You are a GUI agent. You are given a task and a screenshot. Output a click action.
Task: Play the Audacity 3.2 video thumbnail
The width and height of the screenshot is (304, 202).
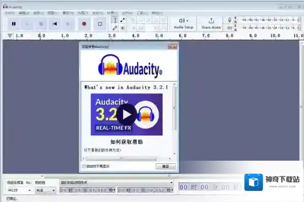pyautogui.click(x=126, y=114)
